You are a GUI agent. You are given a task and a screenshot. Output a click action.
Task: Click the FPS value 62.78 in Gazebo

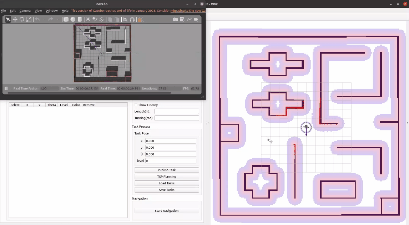pos(195,88)
